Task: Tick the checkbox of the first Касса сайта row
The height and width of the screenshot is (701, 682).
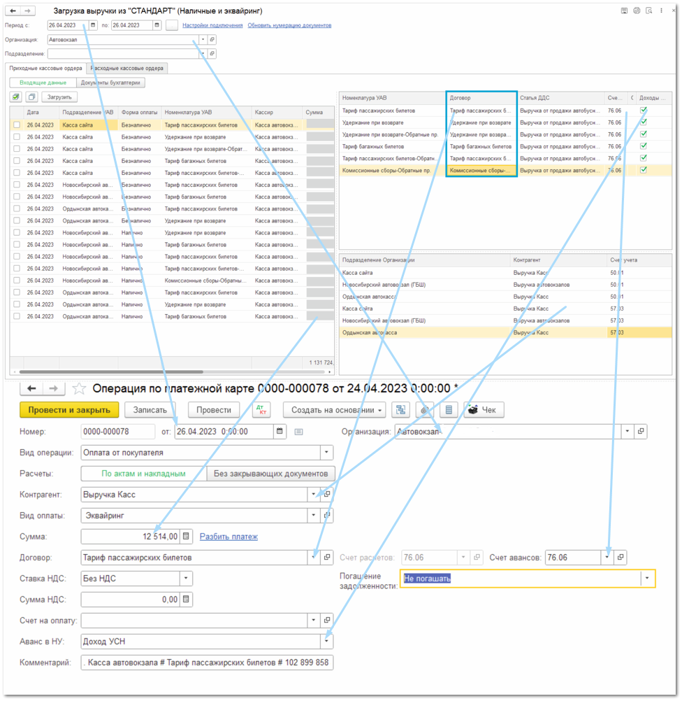Action: click(x=17, y=125)
